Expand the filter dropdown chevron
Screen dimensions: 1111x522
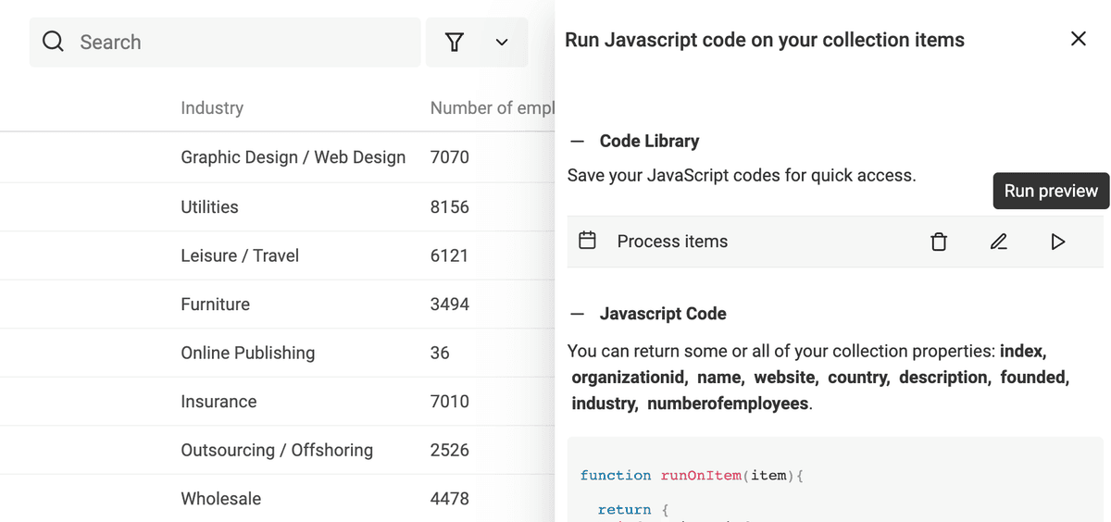point(502,42)
